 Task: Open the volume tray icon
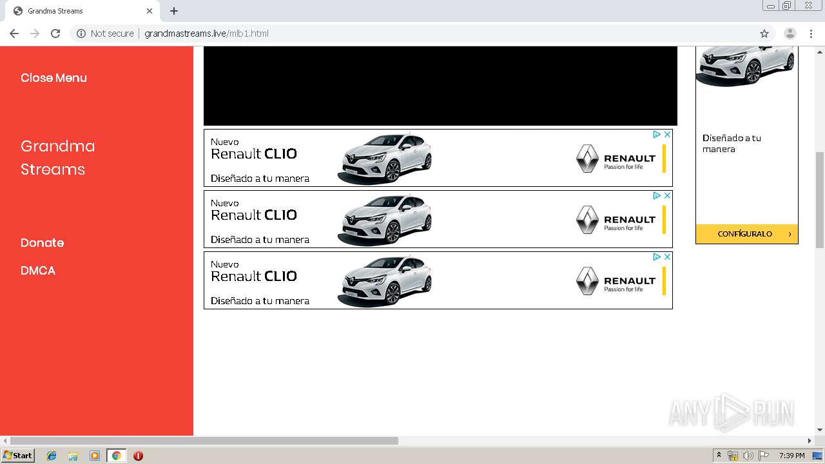click(748, 456)
